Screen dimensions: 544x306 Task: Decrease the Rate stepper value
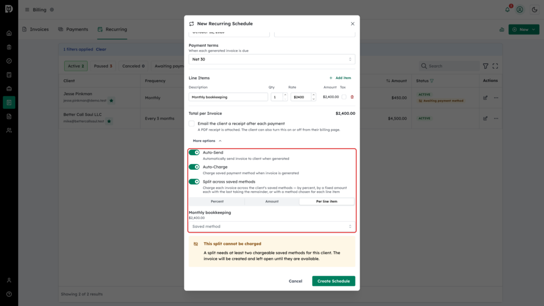pos(313,99)
